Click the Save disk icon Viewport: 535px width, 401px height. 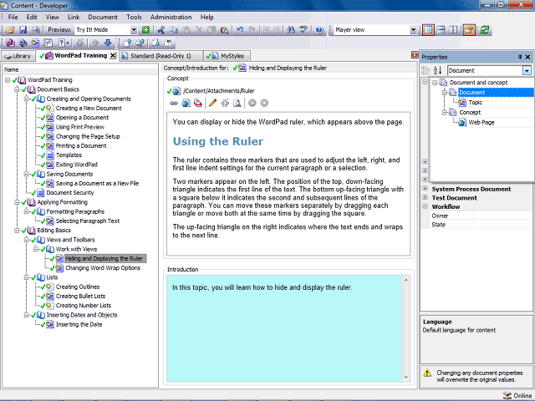pyautogui.click(x=23, y=30)
